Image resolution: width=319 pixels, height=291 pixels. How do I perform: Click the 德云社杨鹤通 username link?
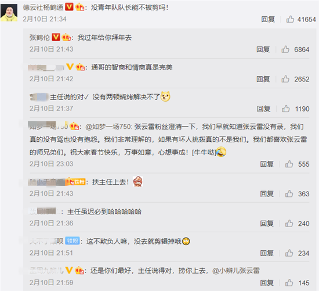pyautogui.click(x=43, y=8)
